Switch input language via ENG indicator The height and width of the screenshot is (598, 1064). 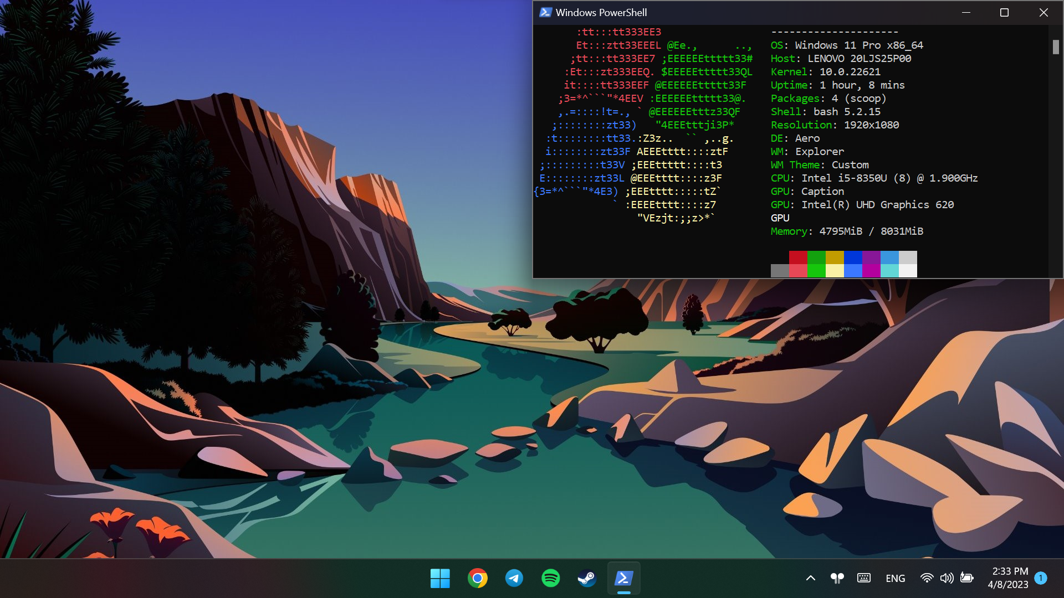pyautogui.click(x=895, y=578)
